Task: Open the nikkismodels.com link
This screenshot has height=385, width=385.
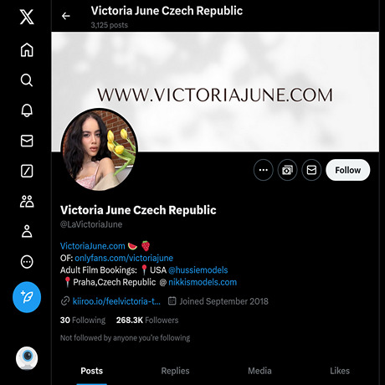Action: (x=203, y=282)
